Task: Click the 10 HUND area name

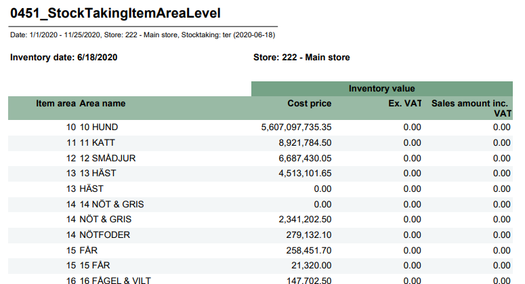Action: point(99,127)
